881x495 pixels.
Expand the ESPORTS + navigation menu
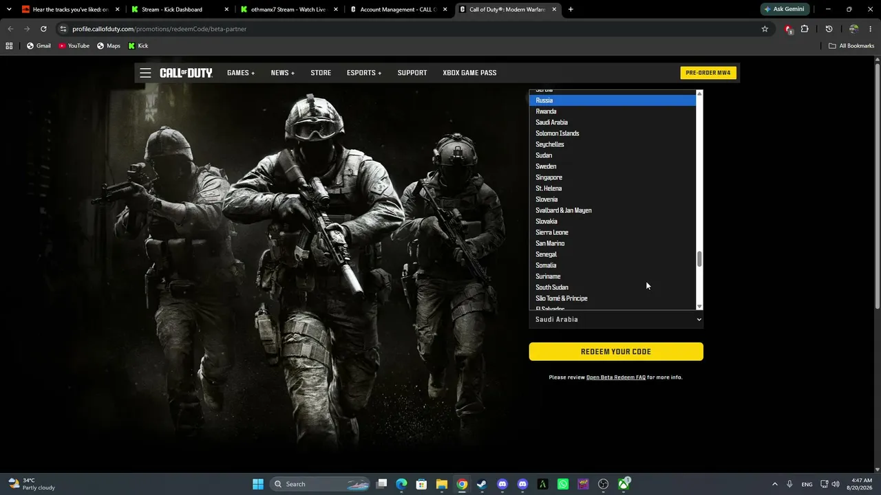[364, 73]
